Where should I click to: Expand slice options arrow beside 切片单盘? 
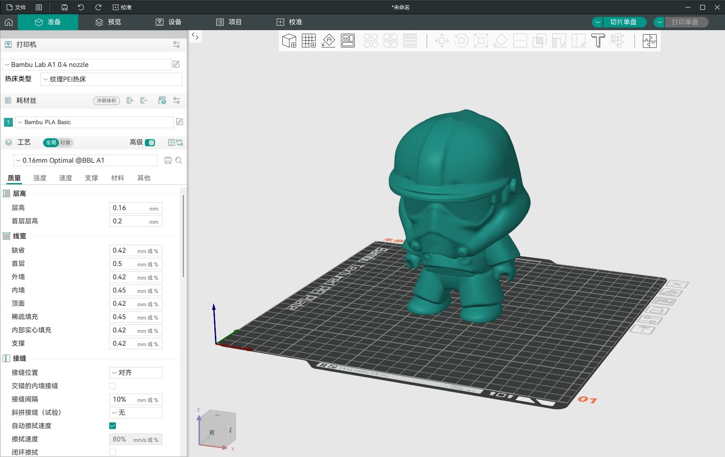pyautogui.click(x=598, y=22)
